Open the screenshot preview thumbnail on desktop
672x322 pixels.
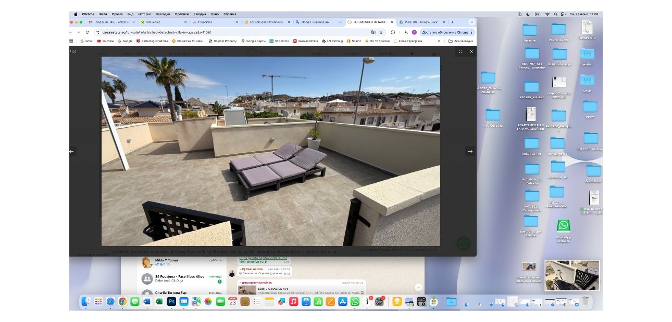pyautogui.click(x=571, y=275)
